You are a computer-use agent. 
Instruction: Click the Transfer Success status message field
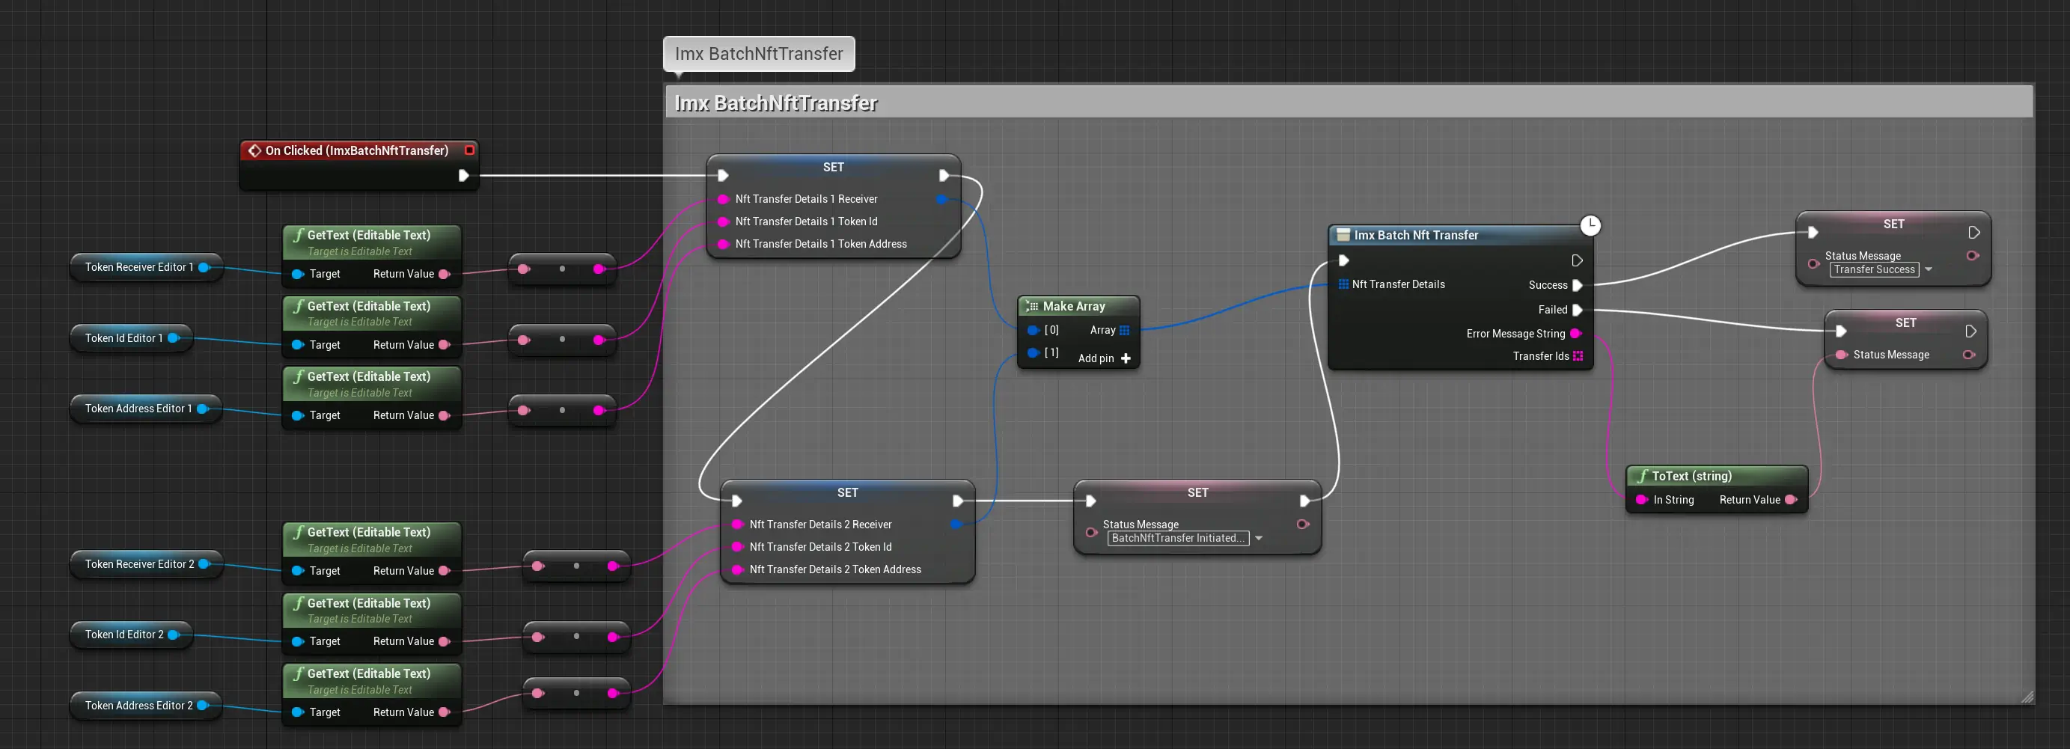pyautogui.click(x=1873, y=270)
